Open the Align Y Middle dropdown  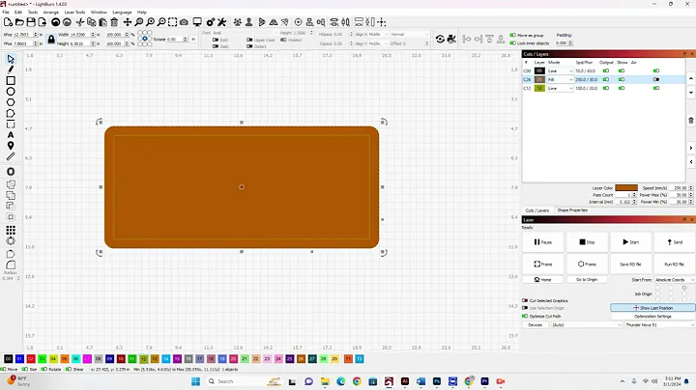[378, 43]
